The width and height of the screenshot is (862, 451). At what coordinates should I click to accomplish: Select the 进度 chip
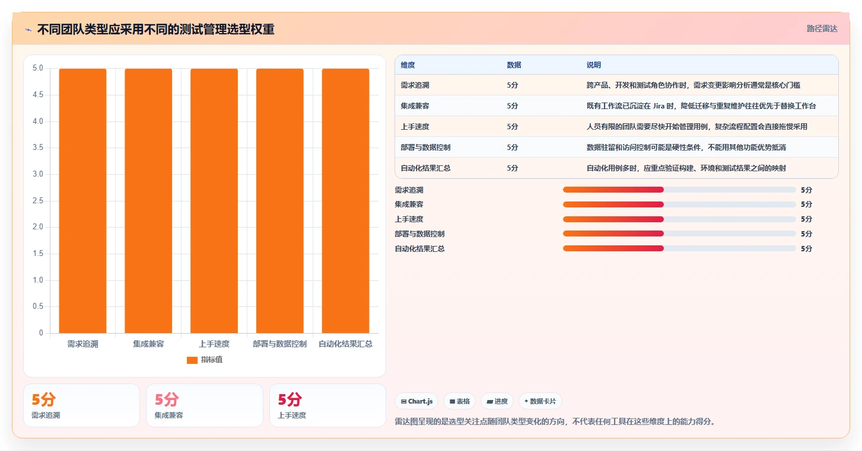(497, 401)
